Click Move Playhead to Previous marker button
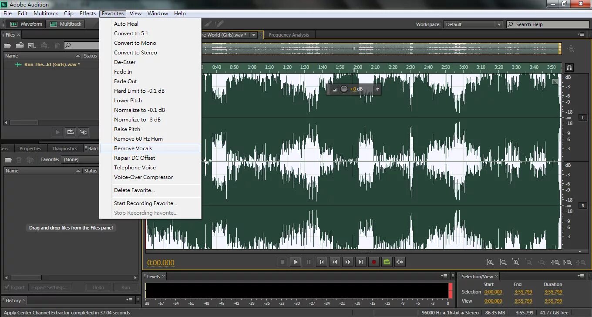592x317 pixels. pyautogui.click(x=322, y=262)
